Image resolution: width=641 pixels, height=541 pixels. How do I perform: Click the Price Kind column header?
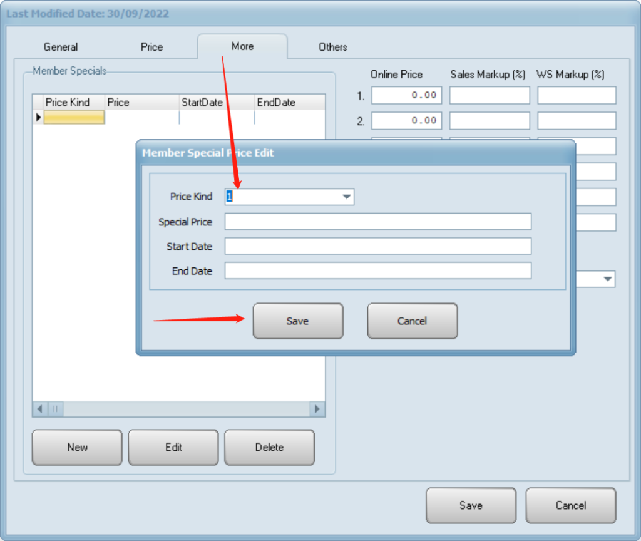tap(68, 102)
